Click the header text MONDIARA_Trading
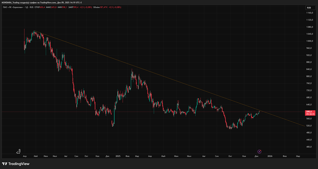 point(12,3)
